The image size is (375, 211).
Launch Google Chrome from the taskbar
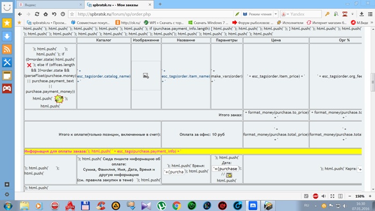(176, 206)
